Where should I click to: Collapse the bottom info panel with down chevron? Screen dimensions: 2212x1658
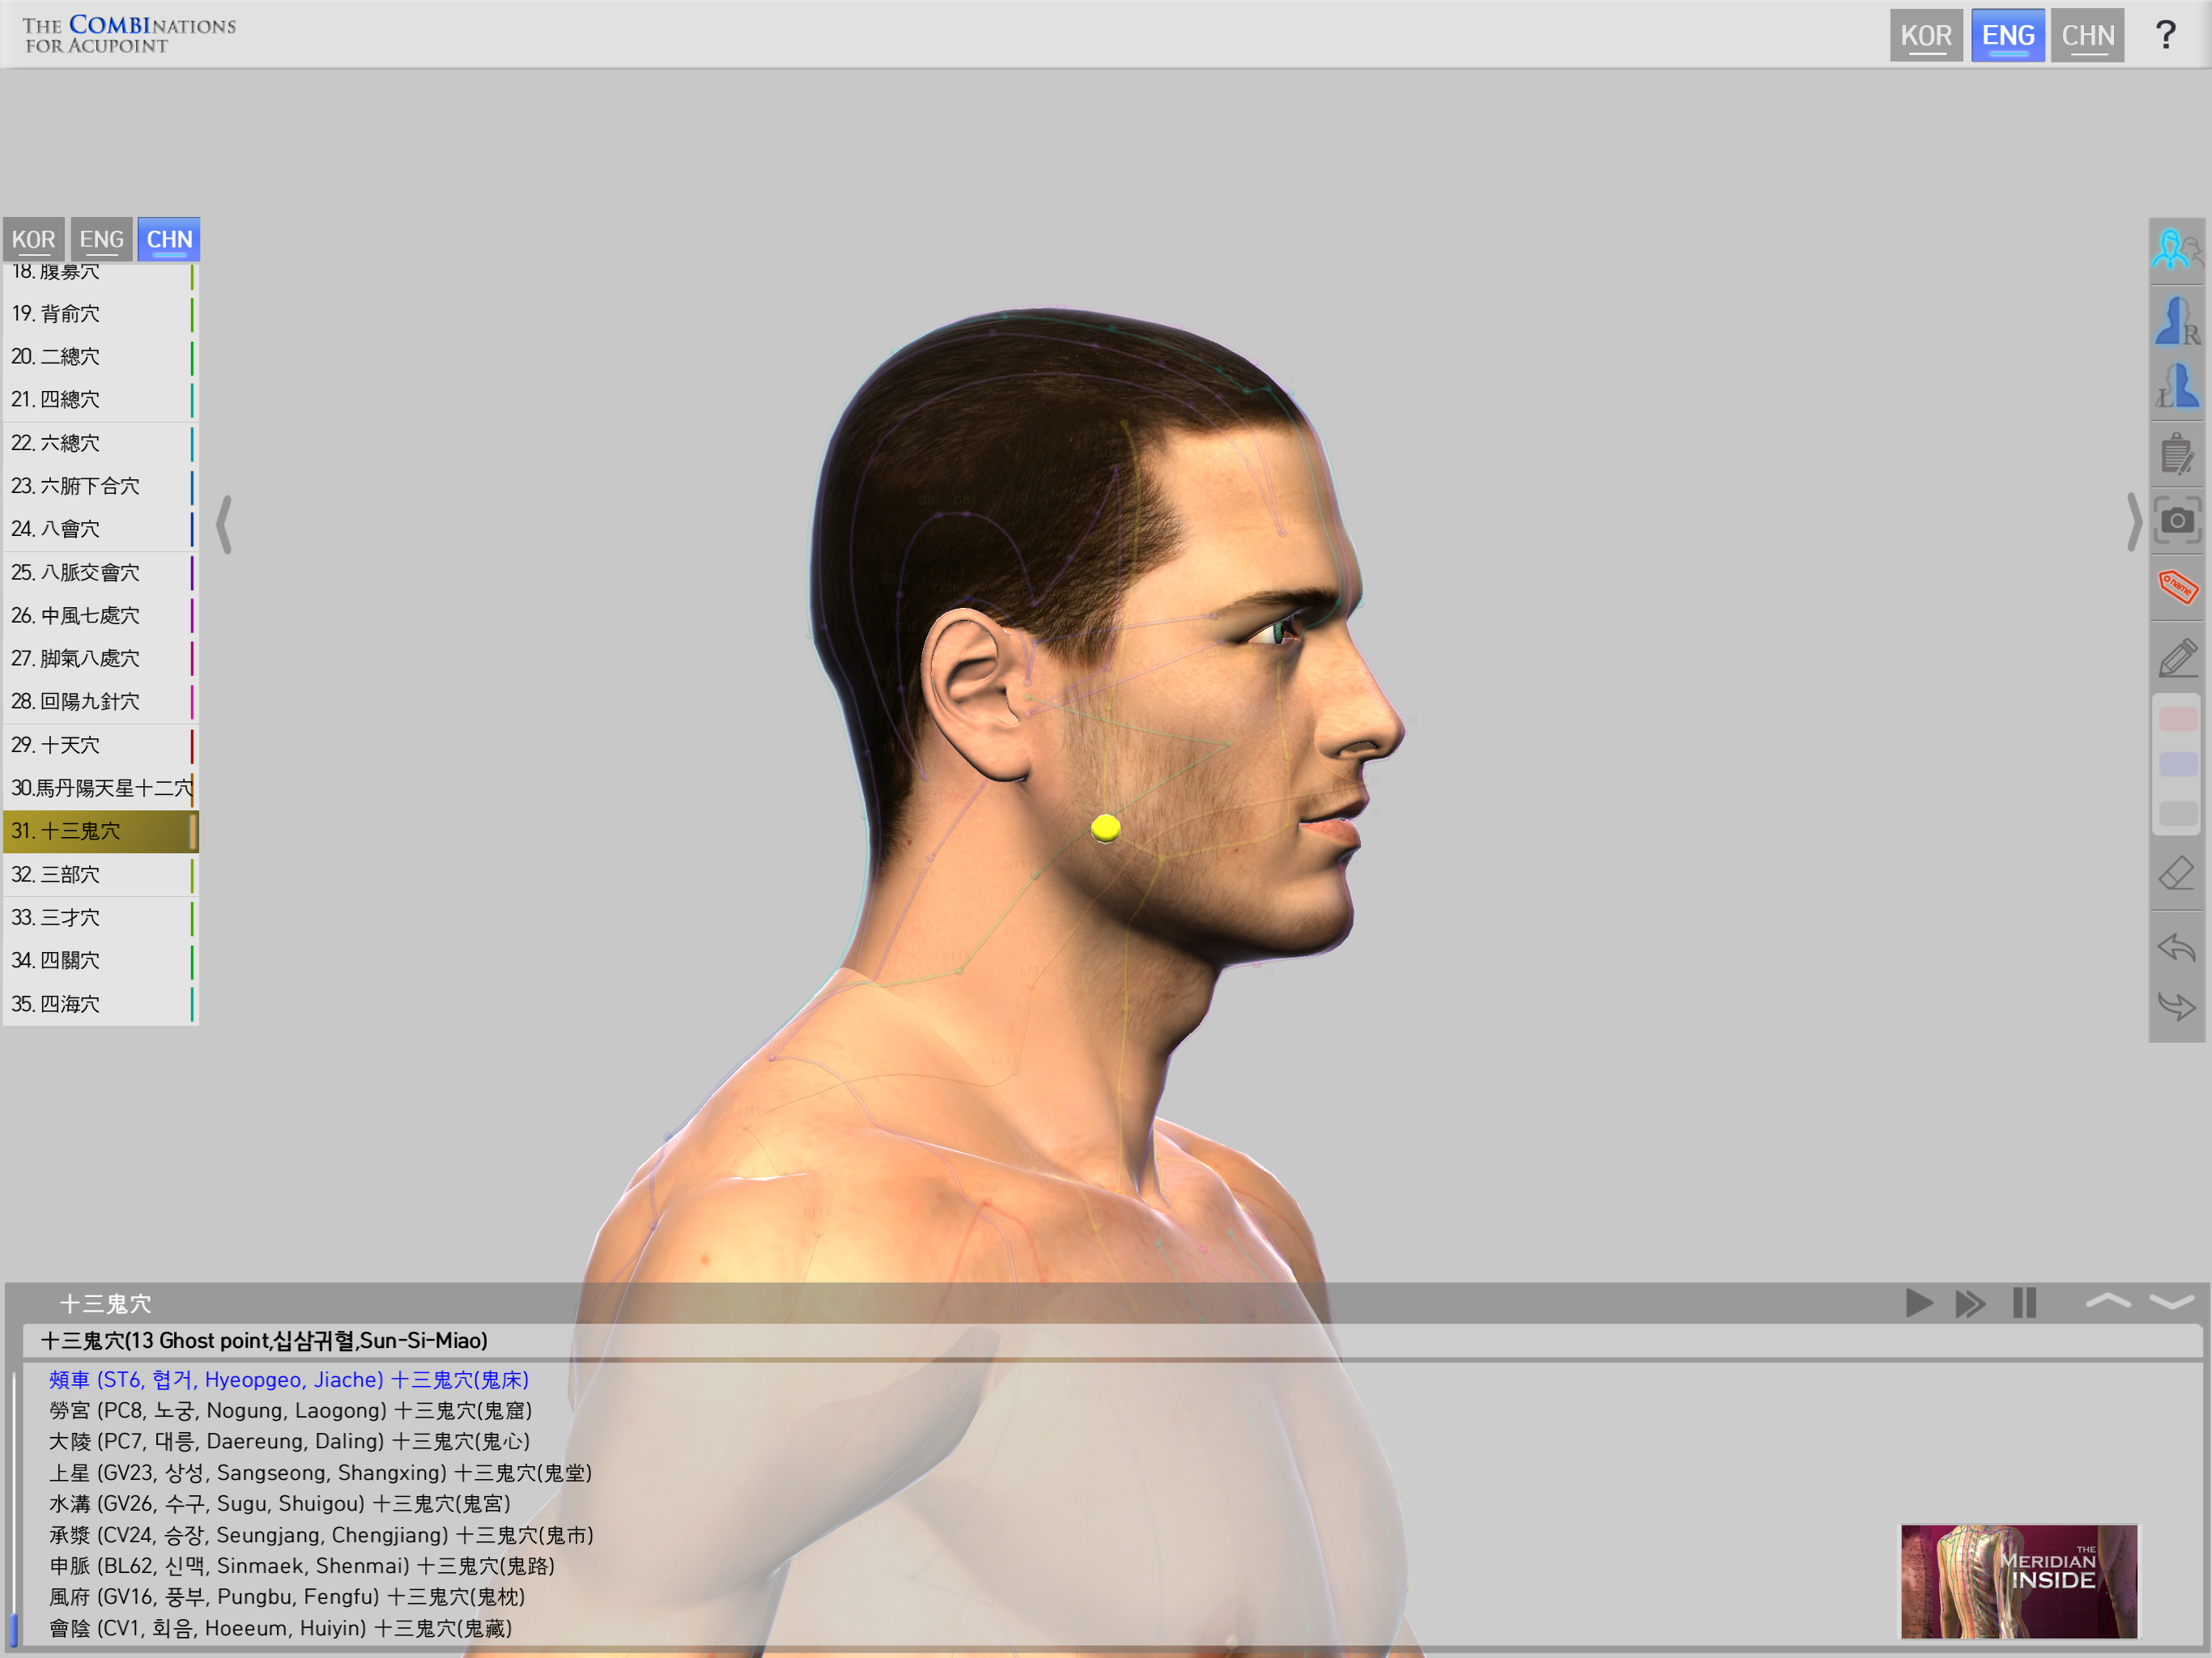2171,1301
